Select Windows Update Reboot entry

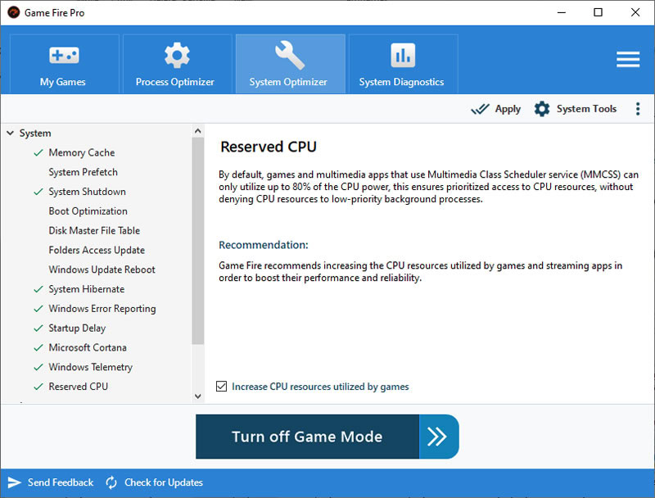coord(102,269)
